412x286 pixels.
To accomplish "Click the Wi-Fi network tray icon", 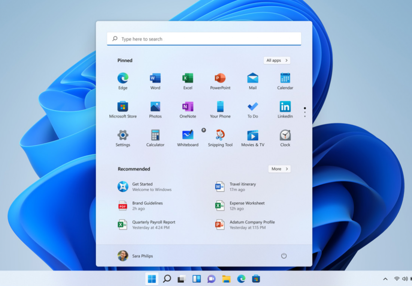I will 397,278.
